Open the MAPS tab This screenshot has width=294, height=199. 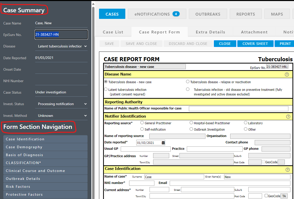[277, 14]
